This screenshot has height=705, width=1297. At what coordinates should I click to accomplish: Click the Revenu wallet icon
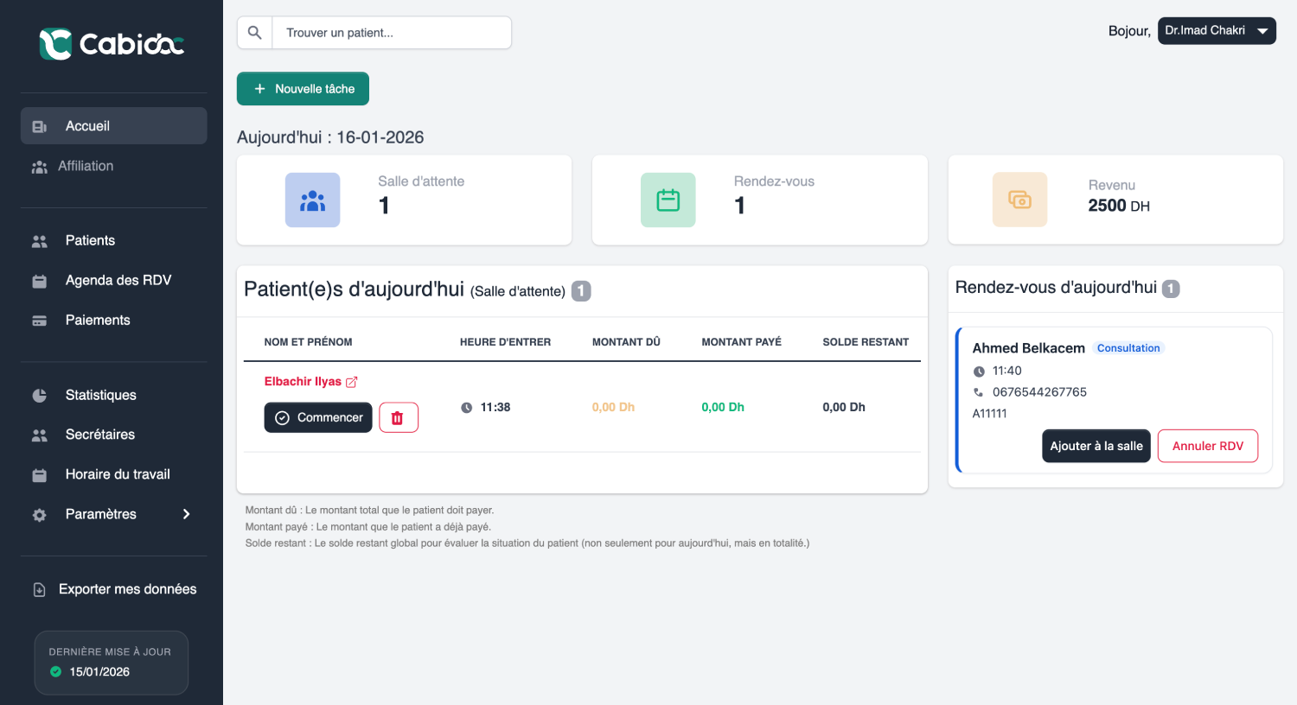(x=1020, y=199)
